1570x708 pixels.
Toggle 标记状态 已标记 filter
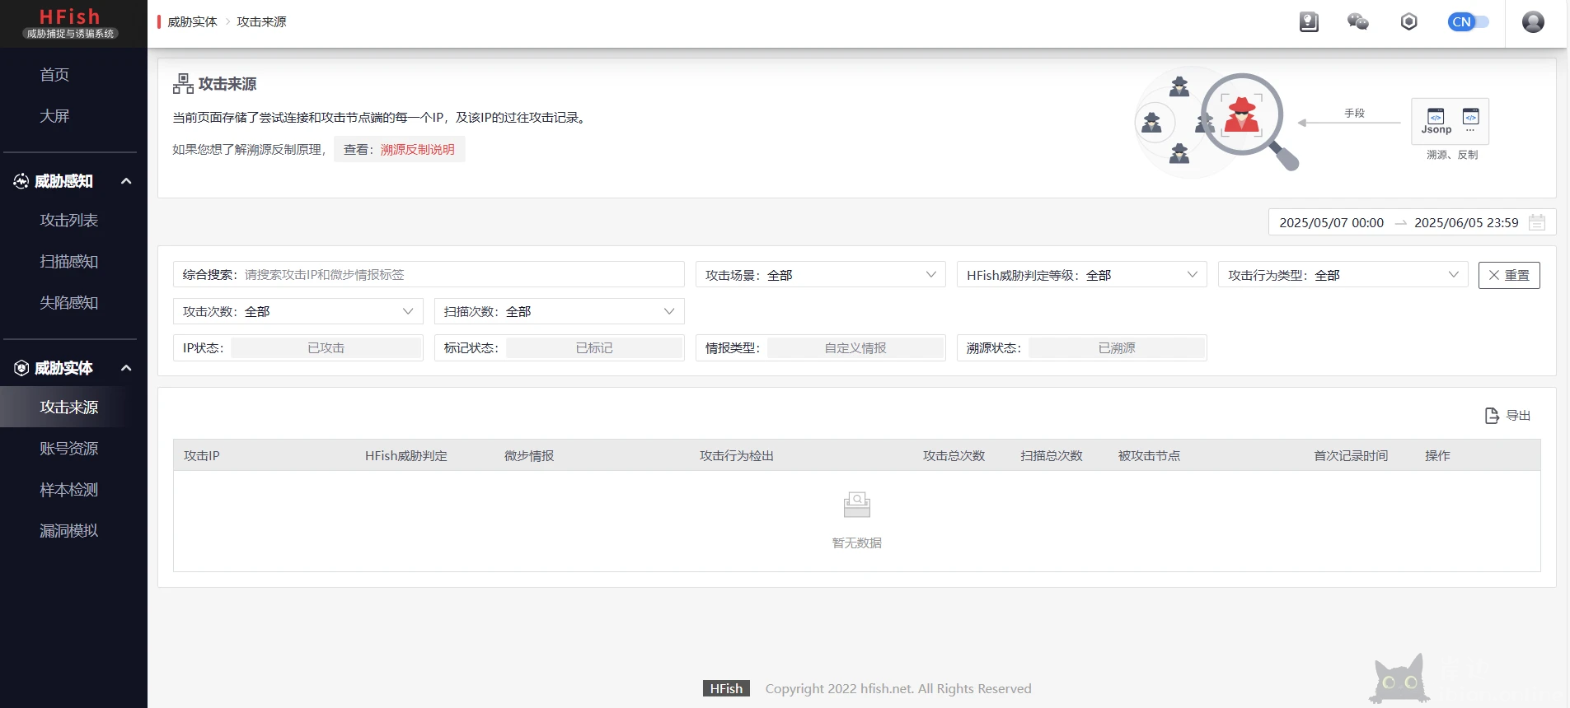(594, 348)
